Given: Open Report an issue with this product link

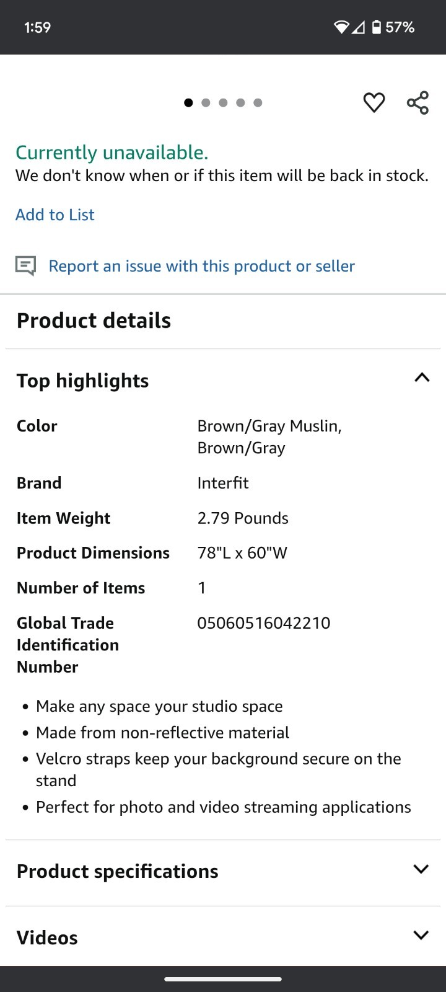Looking at the screenshot, I should pos(201,266).
